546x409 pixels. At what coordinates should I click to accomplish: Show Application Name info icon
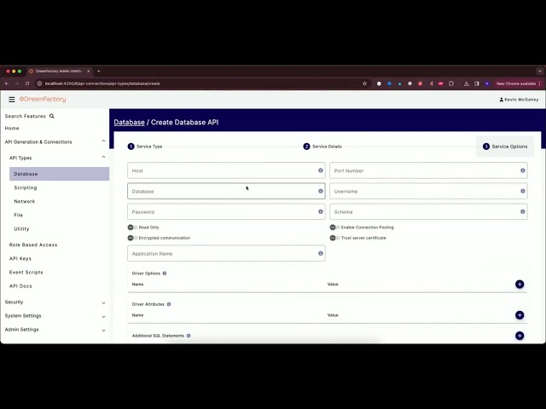point(321,253)
